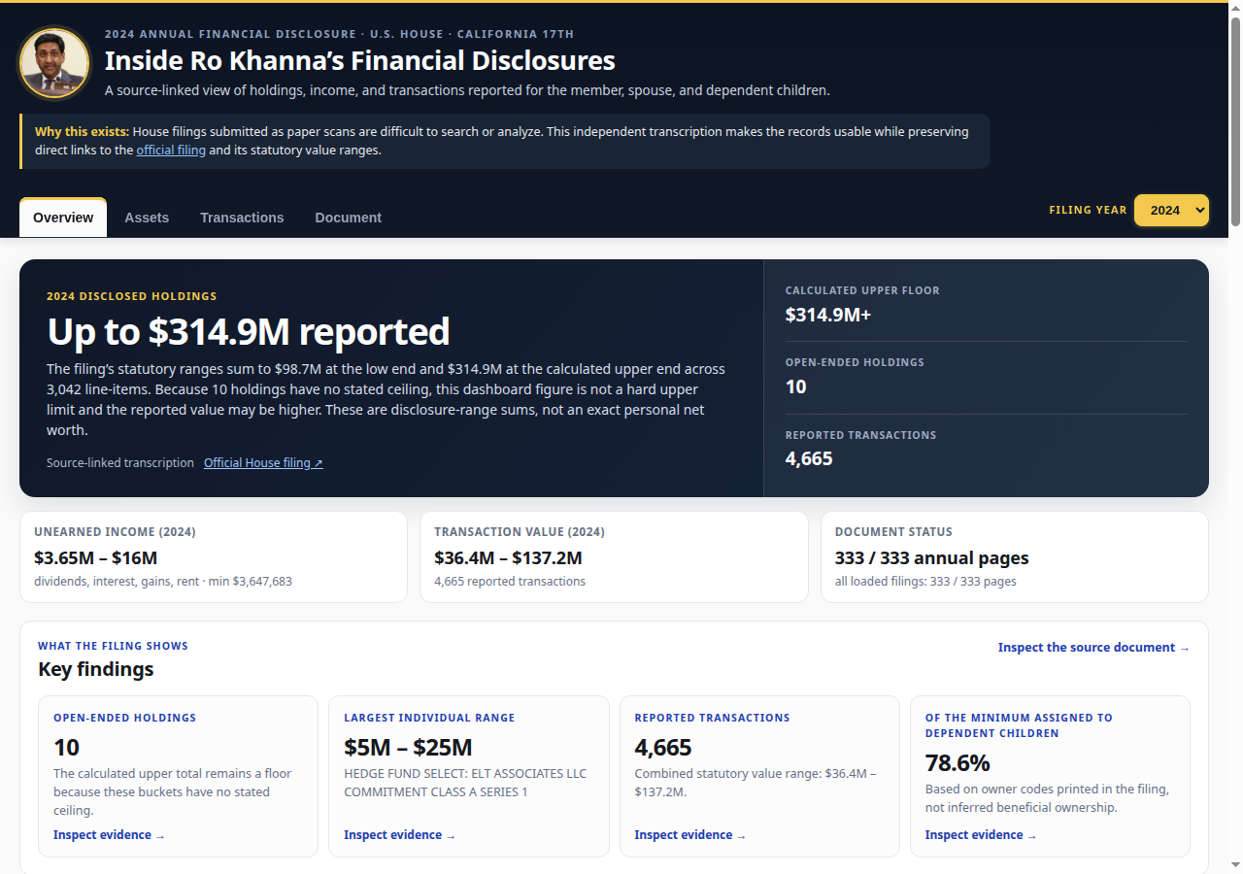Open the Filing Year 2024 dropdown
The height and width of the screenshot is (874, 1243).
(x=1171, y=211)
